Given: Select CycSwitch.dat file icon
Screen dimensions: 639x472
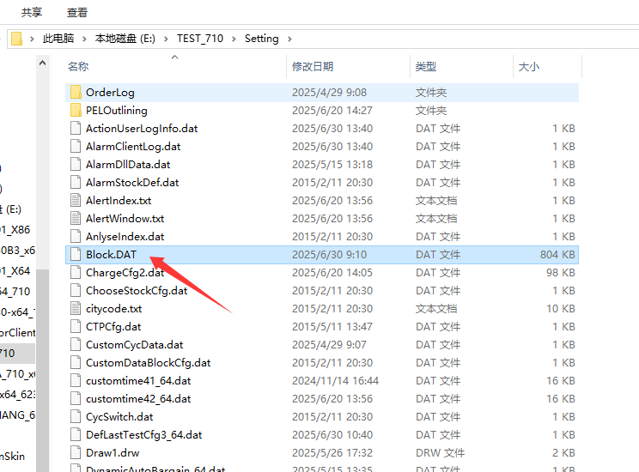Looking at the screenshot, I should [x=76, y=416].
